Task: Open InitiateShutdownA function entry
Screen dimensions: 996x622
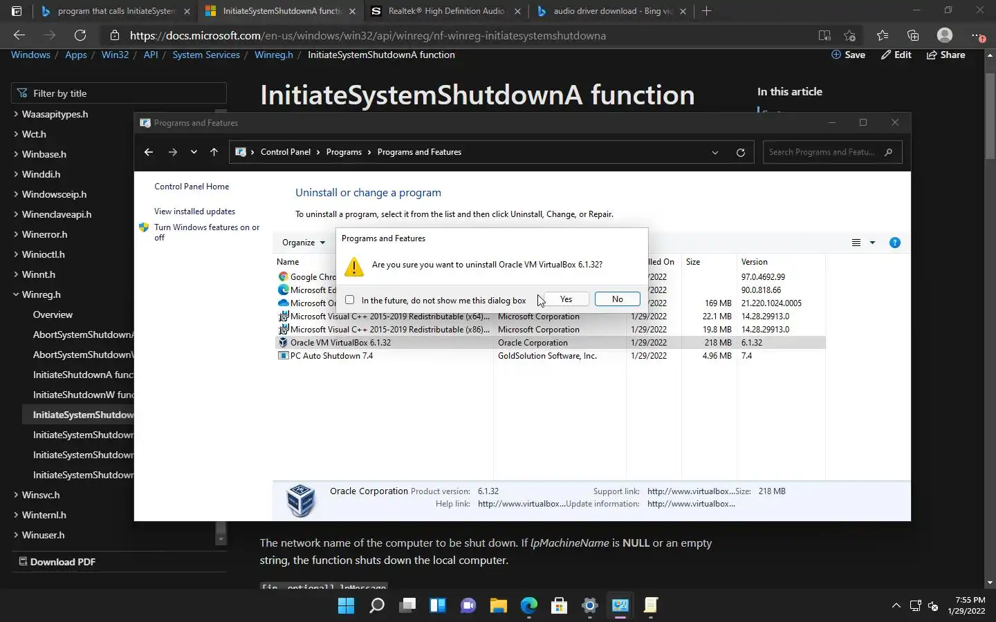Action: pyautogui.click(x=83, y=375)
